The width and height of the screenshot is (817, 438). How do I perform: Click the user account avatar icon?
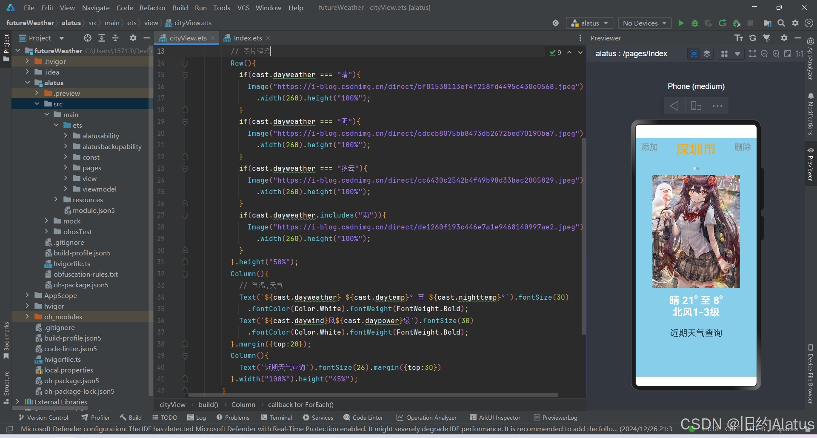click(809, 23)
